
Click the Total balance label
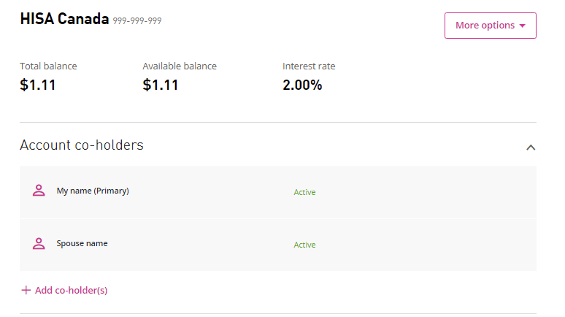[48, 66]
